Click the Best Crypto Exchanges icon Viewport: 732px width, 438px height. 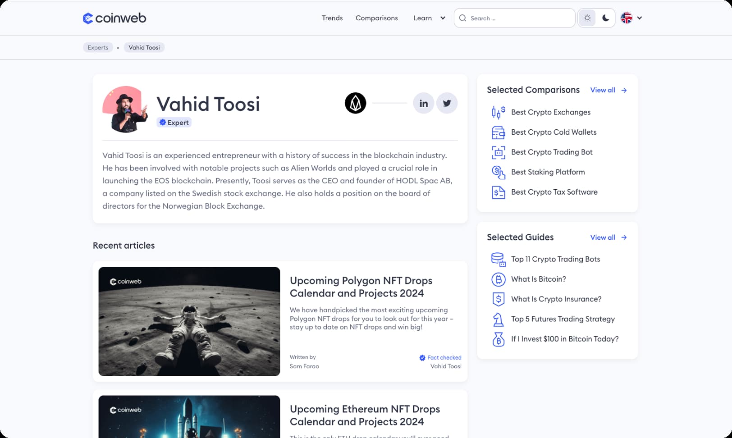click(x=498, y=112)
